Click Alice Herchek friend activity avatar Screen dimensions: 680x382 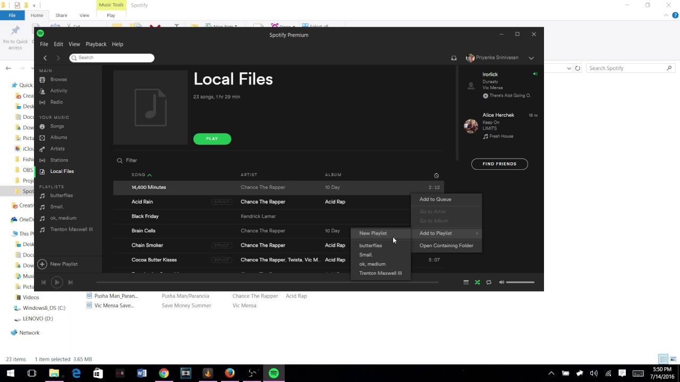(x=471, y=126)
